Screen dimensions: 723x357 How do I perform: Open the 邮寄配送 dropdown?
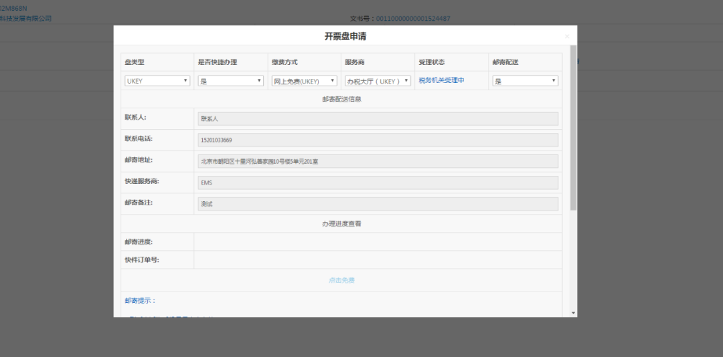pos(525,81)
